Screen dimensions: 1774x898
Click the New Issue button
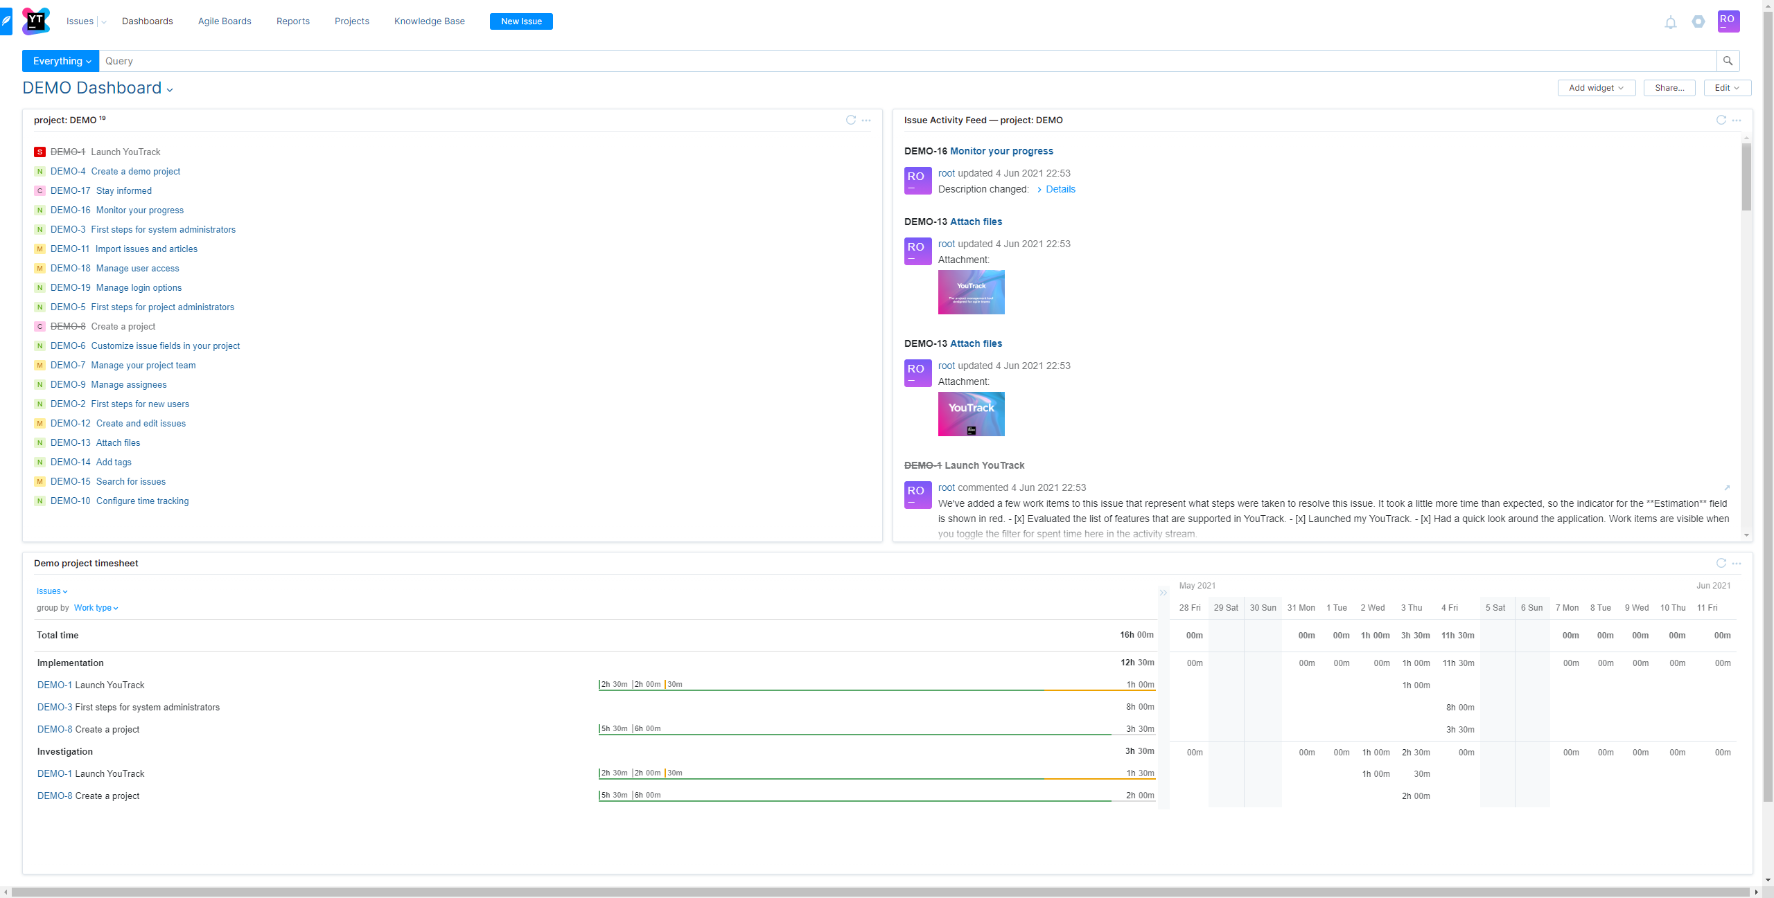pyautogui.click(x=521, y=21)
